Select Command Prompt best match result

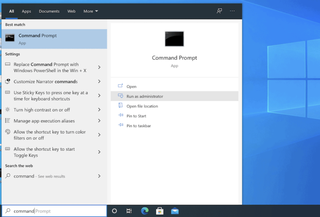coord(54,39)
